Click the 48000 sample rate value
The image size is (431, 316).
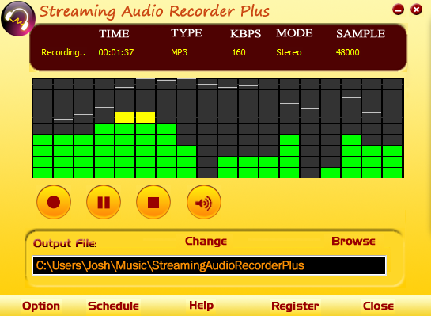[347, 52]
